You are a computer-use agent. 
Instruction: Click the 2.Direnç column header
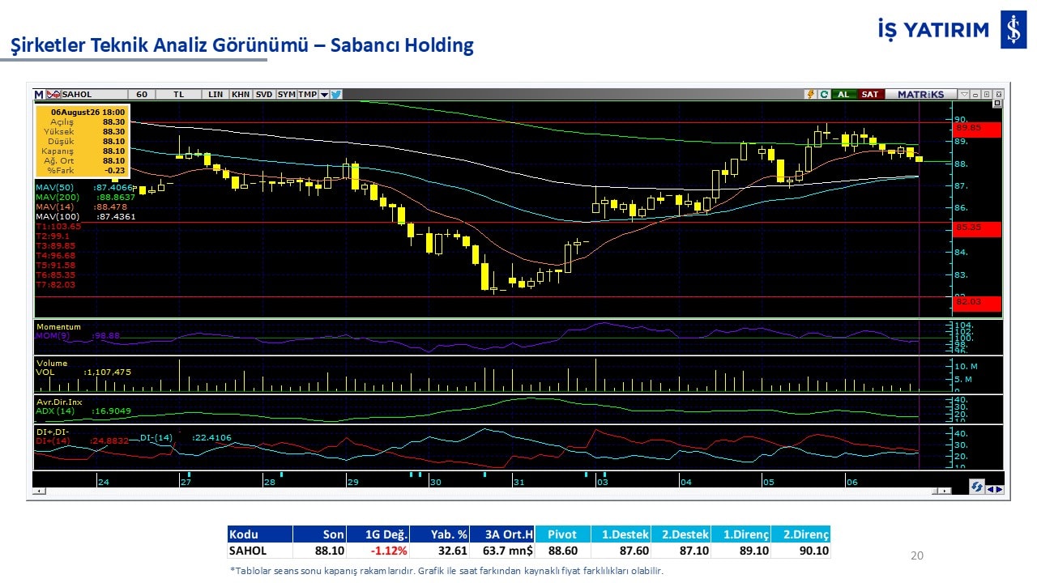tap(800, 534)
